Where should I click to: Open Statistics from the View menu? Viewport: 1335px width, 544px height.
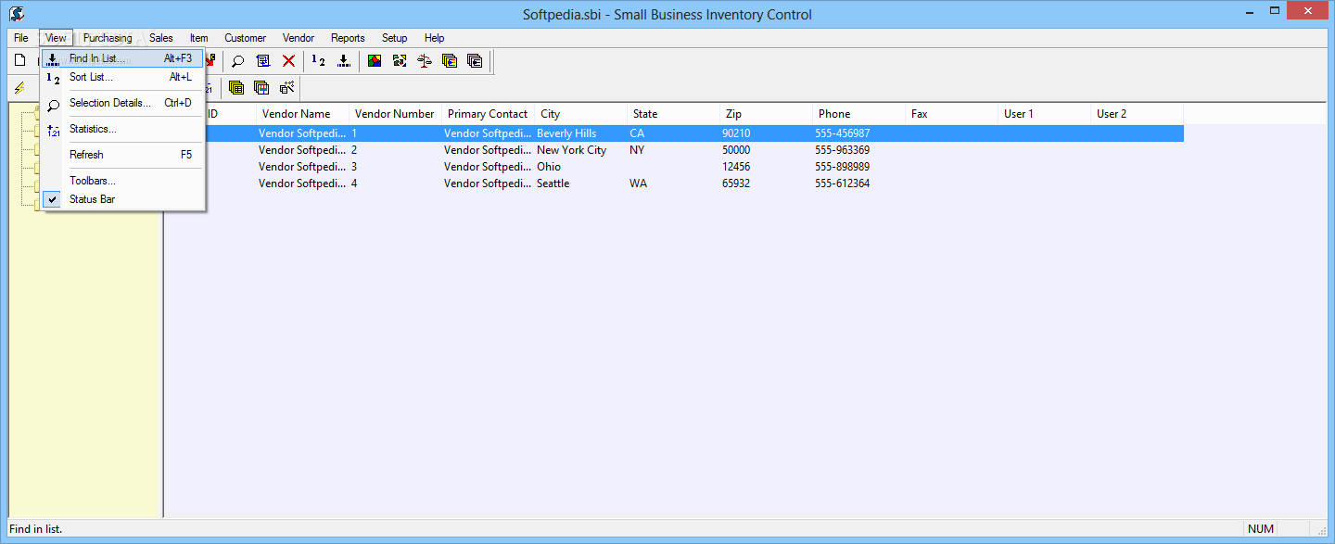123,129
